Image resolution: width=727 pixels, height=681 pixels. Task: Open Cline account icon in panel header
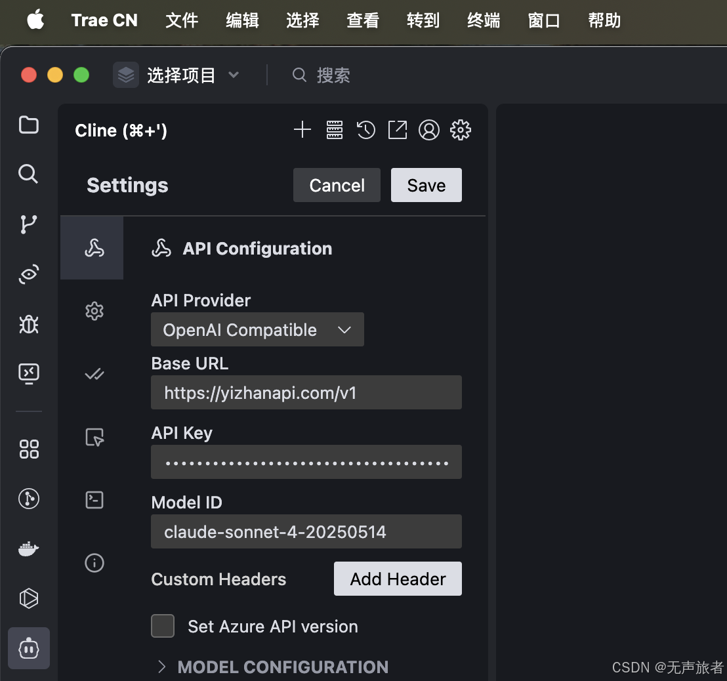tap(429, 130)
